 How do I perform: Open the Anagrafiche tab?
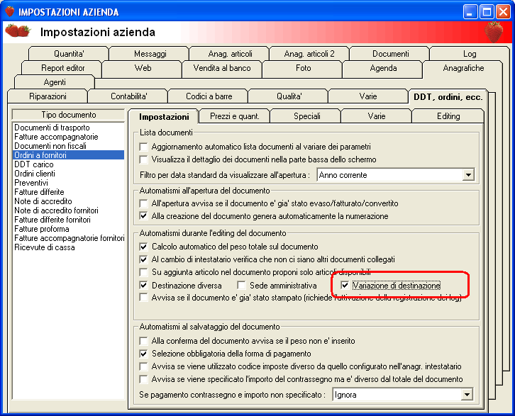(463, 68)
